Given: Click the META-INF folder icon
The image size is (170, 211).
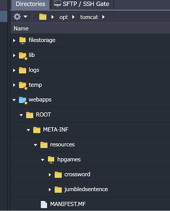Looking at the screenshot, I should [37, 130].
